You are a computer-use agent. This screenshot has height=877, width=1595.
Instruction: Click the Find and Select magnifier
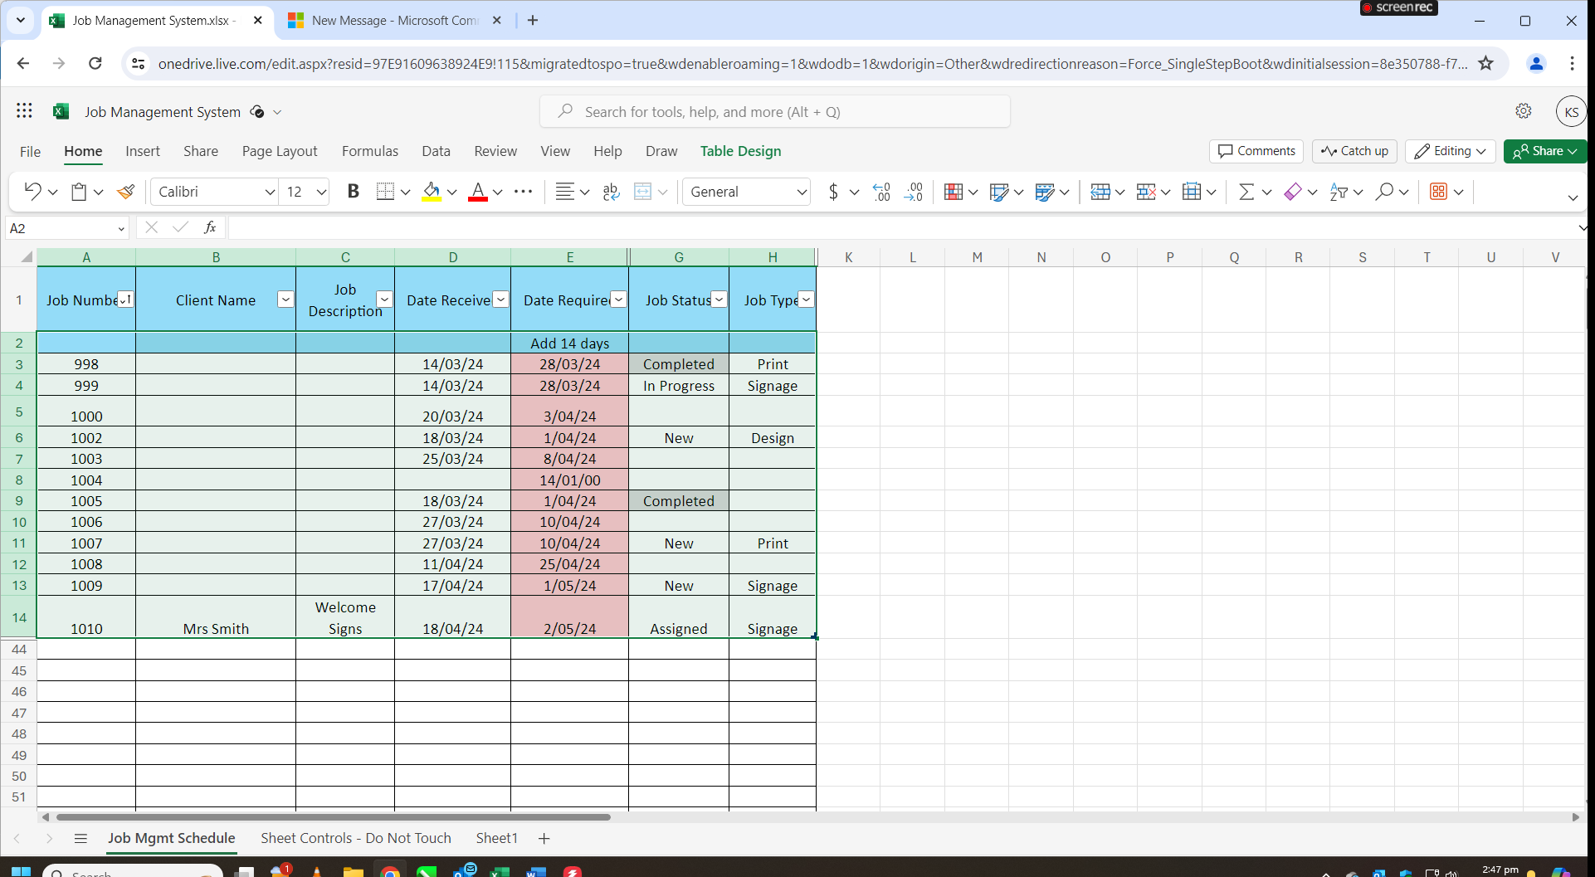click(1384, 192)
